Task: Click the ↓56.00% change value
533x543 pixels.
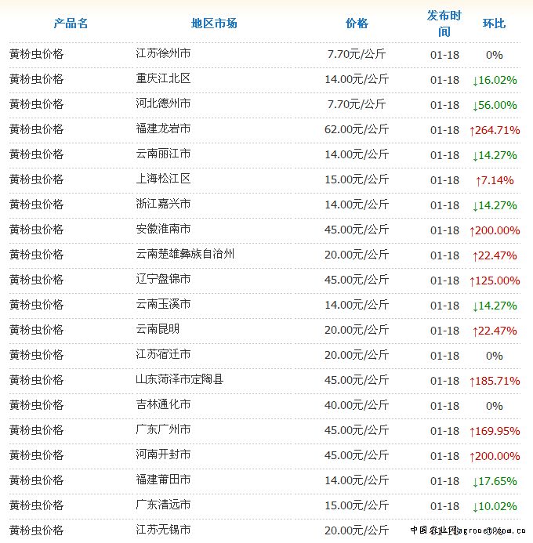Action: tap(494, 105)
